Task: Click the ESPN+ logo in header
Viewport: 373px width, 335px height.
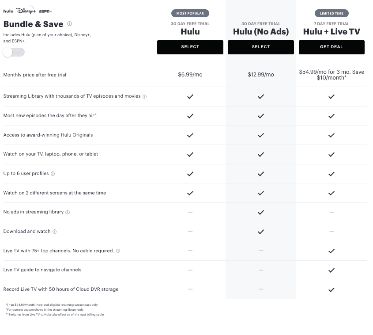Action: click(x=46, y=11)
